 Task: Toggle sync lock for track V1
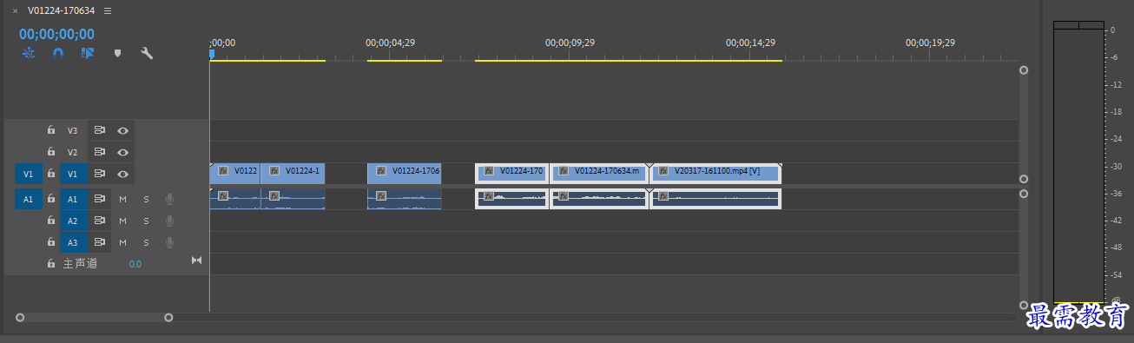[100, 174]
